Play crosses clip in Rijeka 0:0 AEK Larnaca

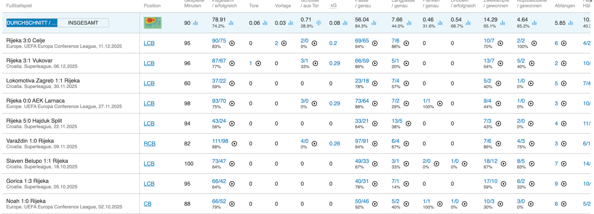[440, 104]
